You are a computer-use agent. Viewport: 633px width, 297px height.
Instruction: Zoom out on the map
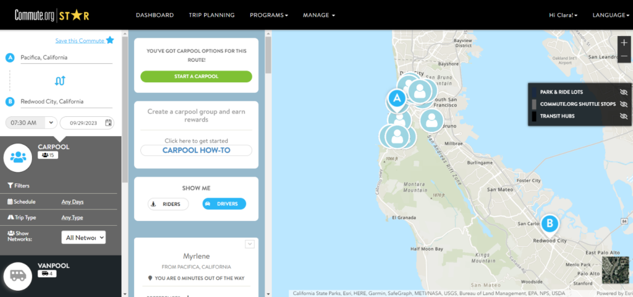pyautogui.click(x=624, y=56)
